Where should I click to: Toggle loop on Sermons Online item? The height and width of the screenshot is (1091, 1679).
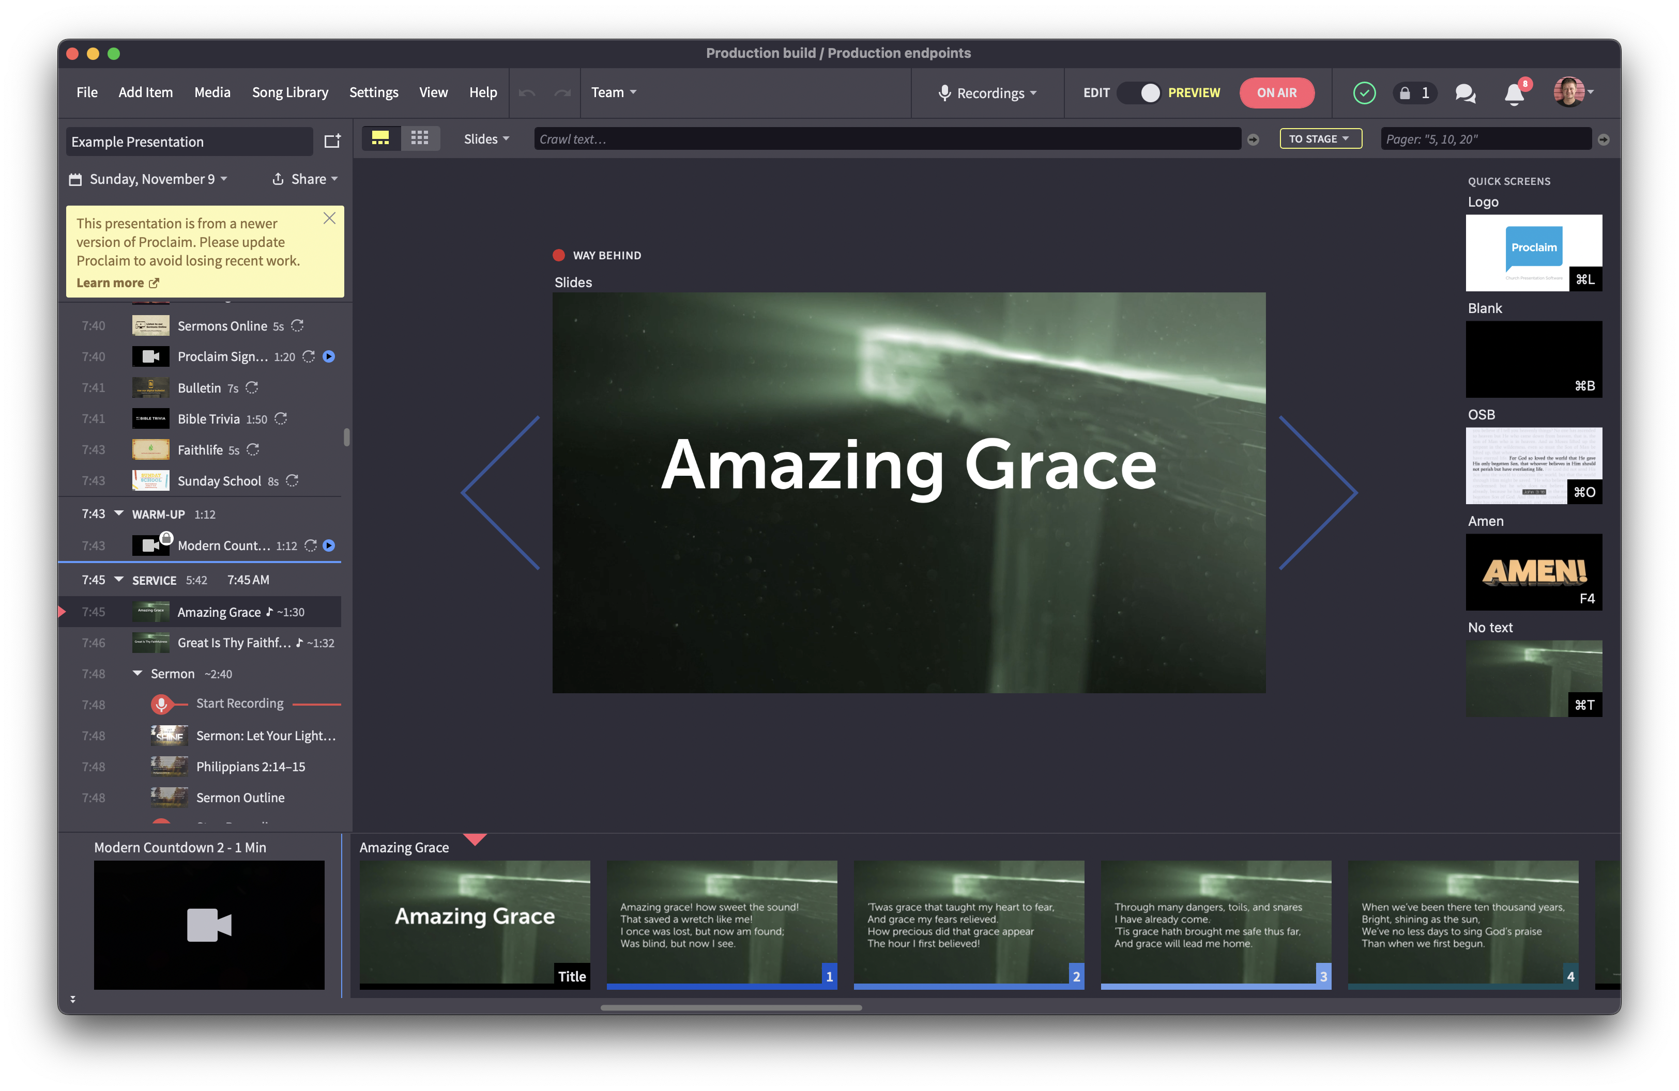pyautogui.click(x=298, y=325)
